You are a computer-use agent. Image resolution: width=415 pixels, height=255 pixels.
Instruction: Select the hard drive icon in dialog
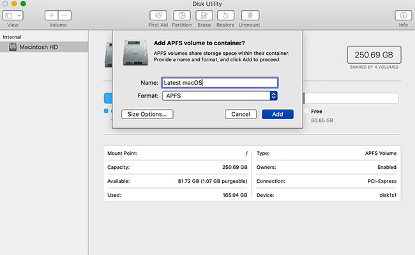point(135,52)
